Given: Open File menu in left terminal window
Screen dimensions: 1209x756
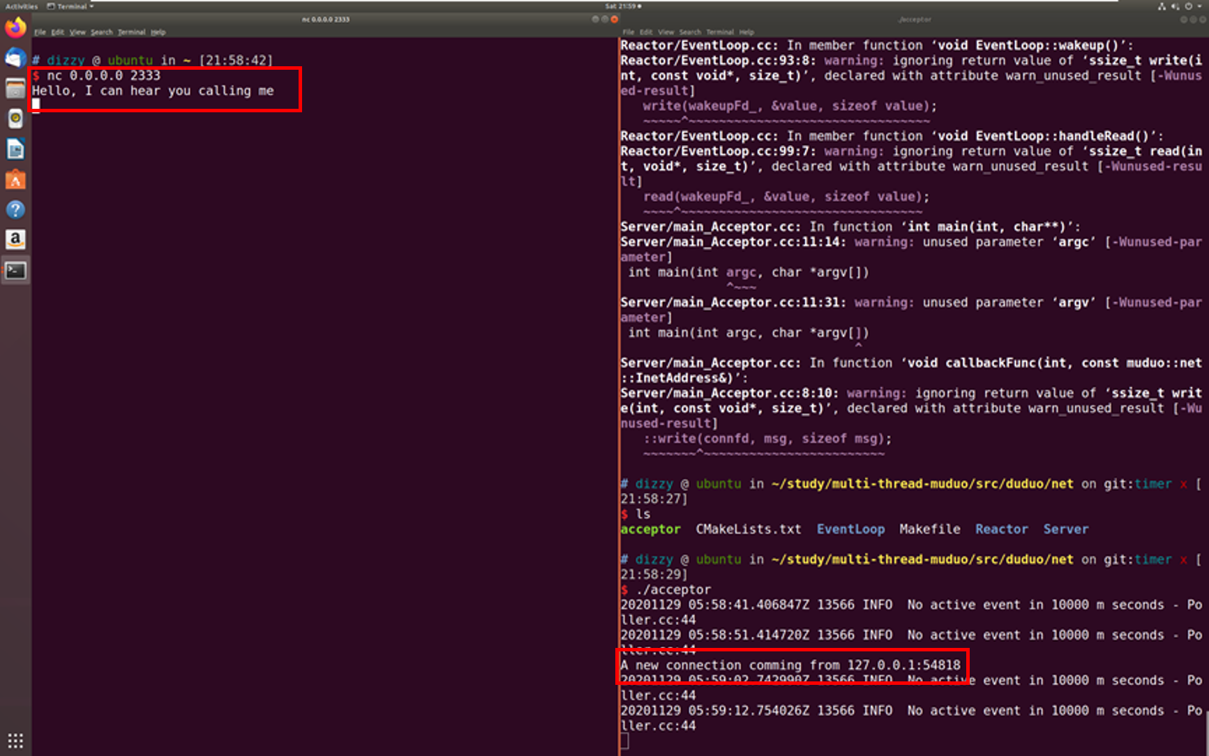Looking at the screenshot, I should click(40, 32).
